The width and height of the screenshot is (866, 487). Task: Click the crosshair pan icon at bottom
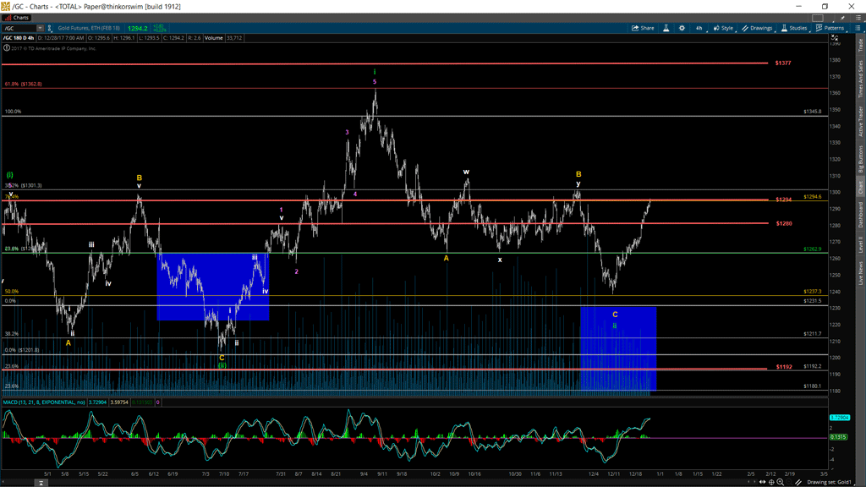(x=770, y=482)
